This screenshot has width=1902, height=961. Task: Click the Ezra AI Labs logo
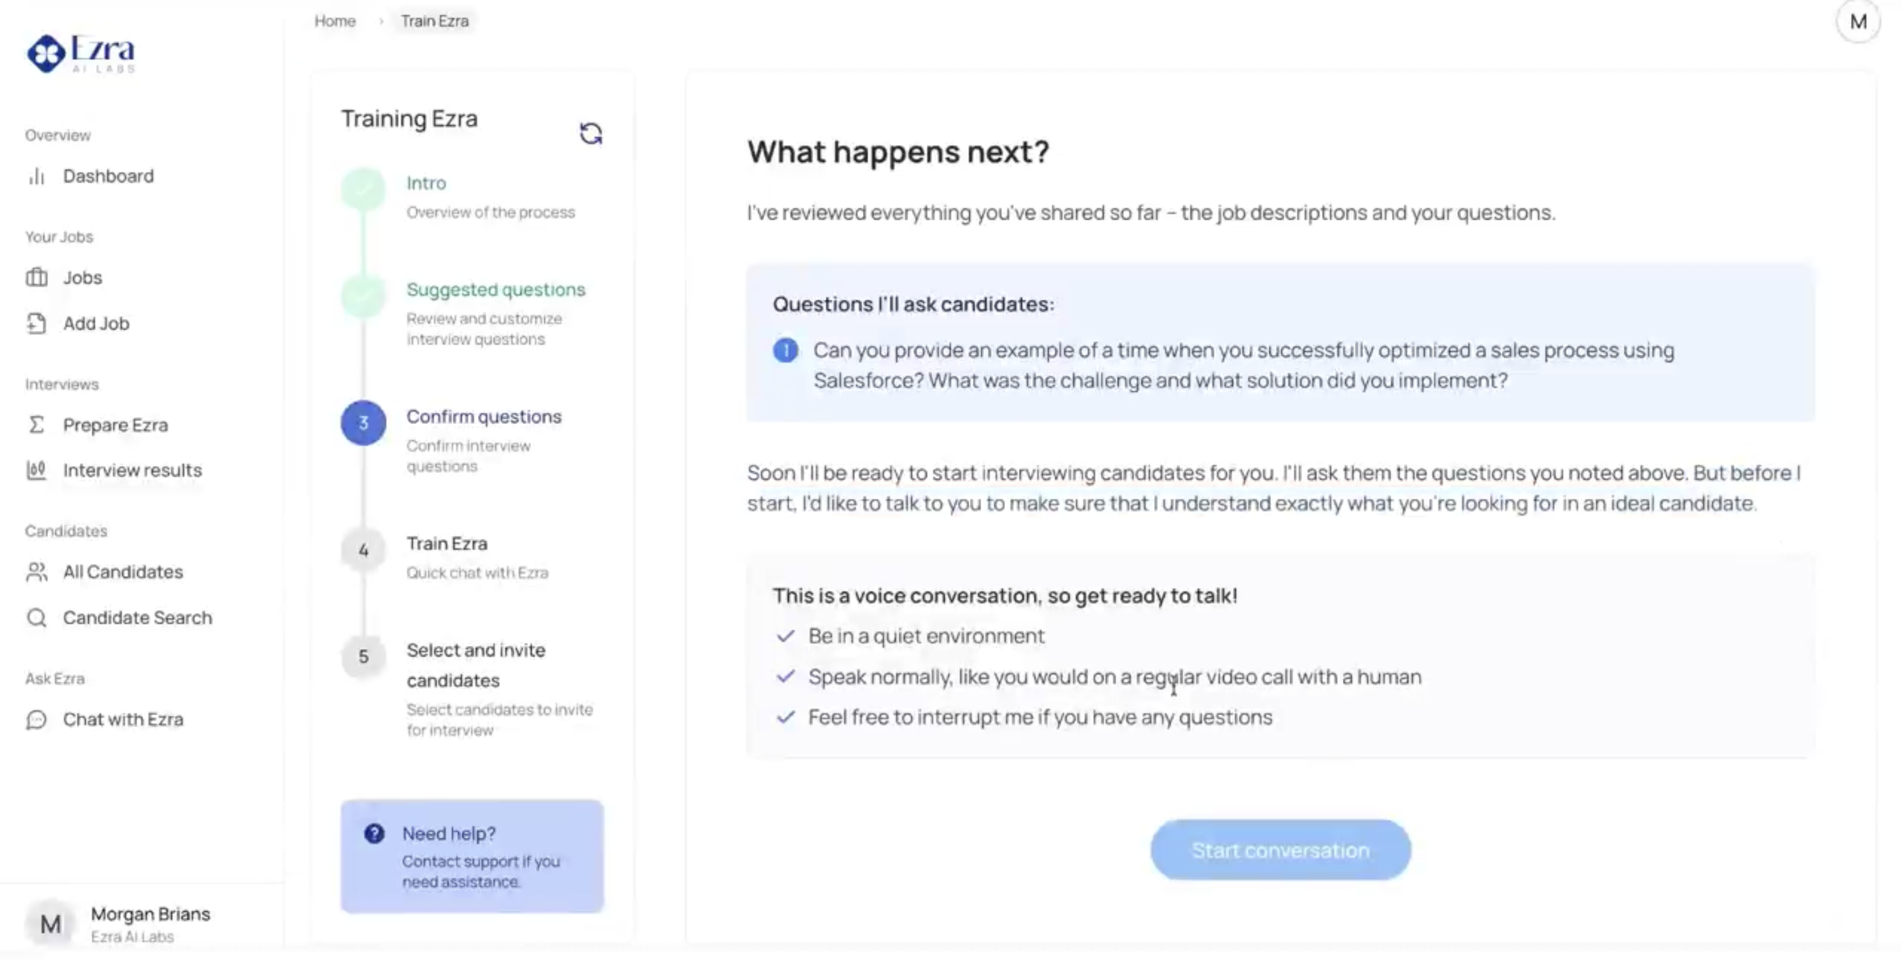coord(81,52)
